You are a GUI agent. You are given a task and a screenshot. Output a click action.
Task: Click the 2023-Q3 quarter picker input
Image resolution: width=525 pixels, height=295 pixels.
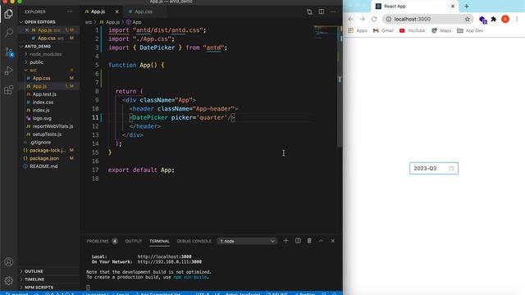pyautogui.click(x=434, y=168)
